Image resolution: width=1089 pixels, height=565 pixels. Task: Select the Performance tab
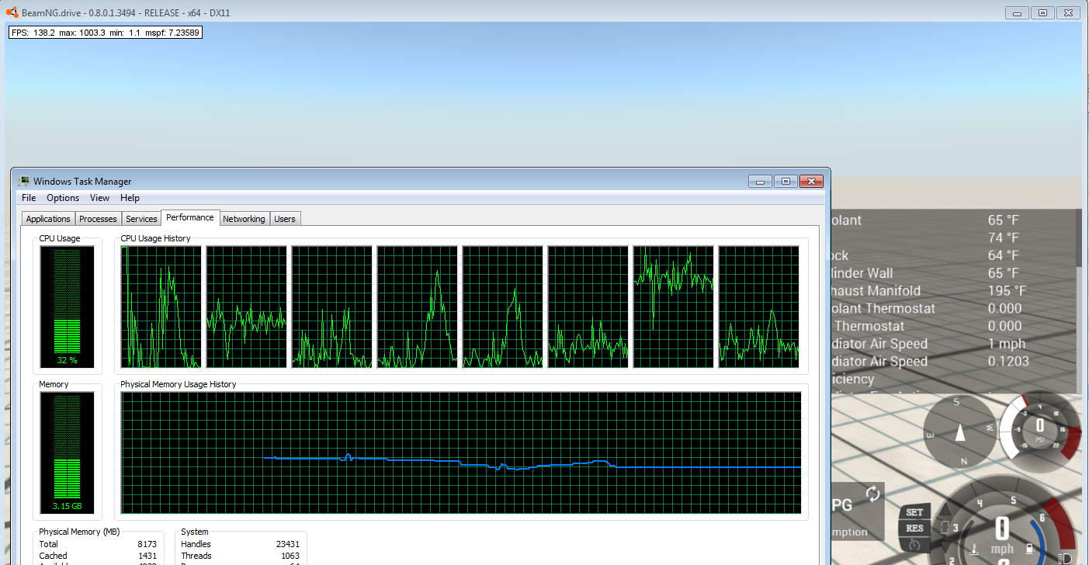point(190,217)
